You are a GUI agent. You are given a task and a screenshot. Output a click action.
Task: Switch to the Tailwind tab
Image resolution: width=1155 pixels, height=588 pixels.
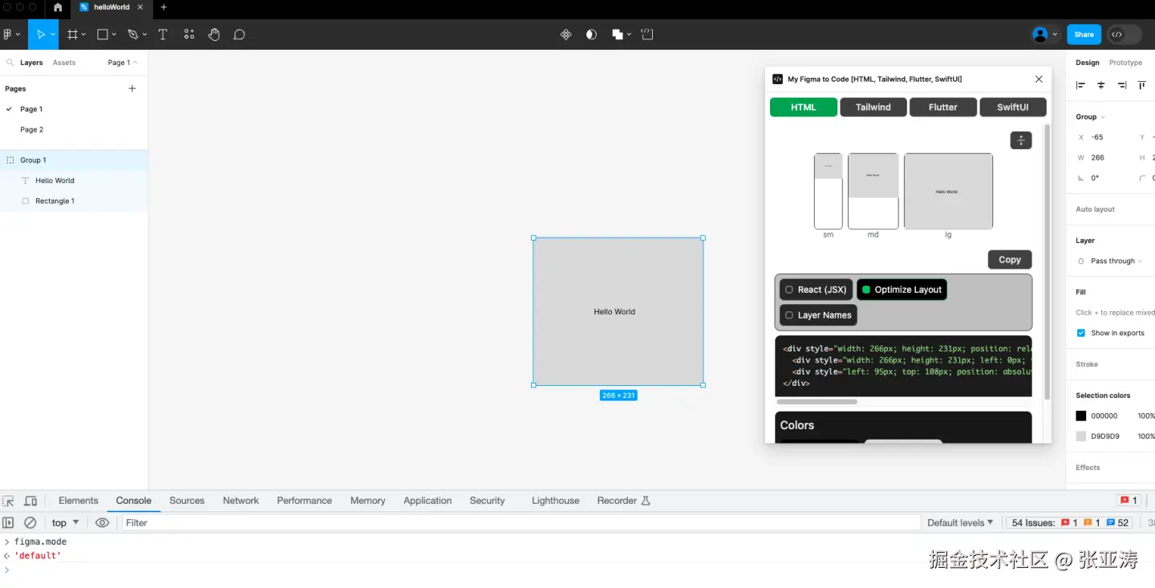(873, 107)
